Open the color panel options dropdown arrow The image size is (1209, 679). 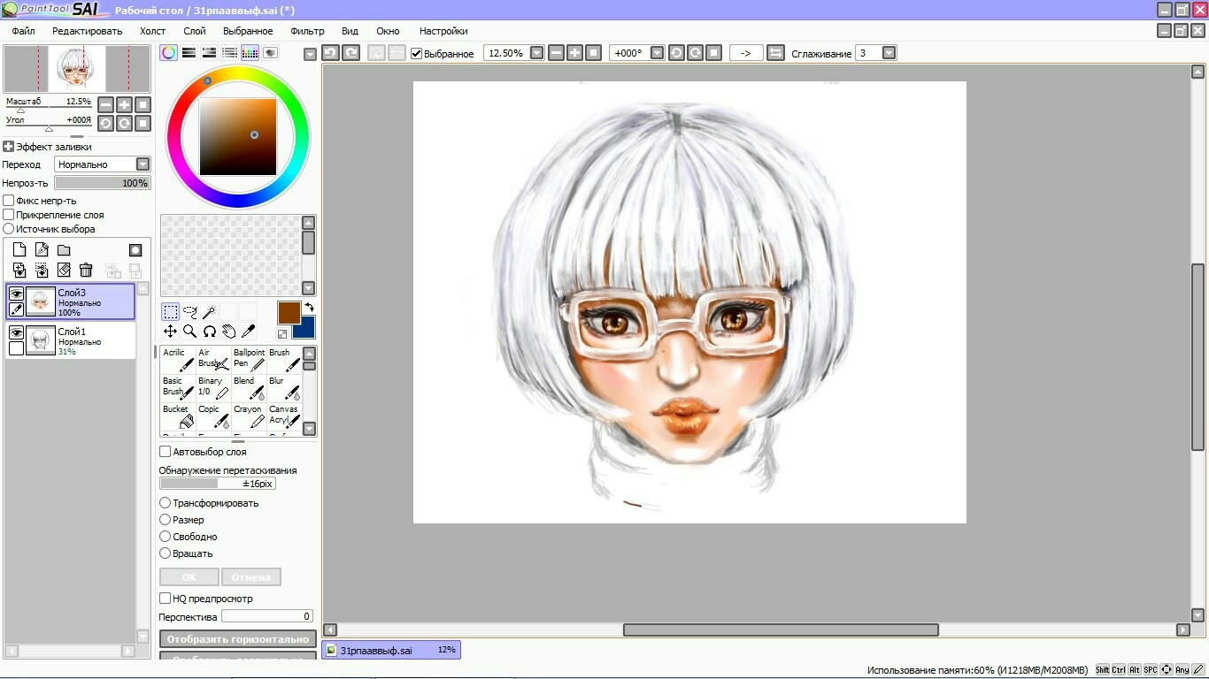coord(310,54)
